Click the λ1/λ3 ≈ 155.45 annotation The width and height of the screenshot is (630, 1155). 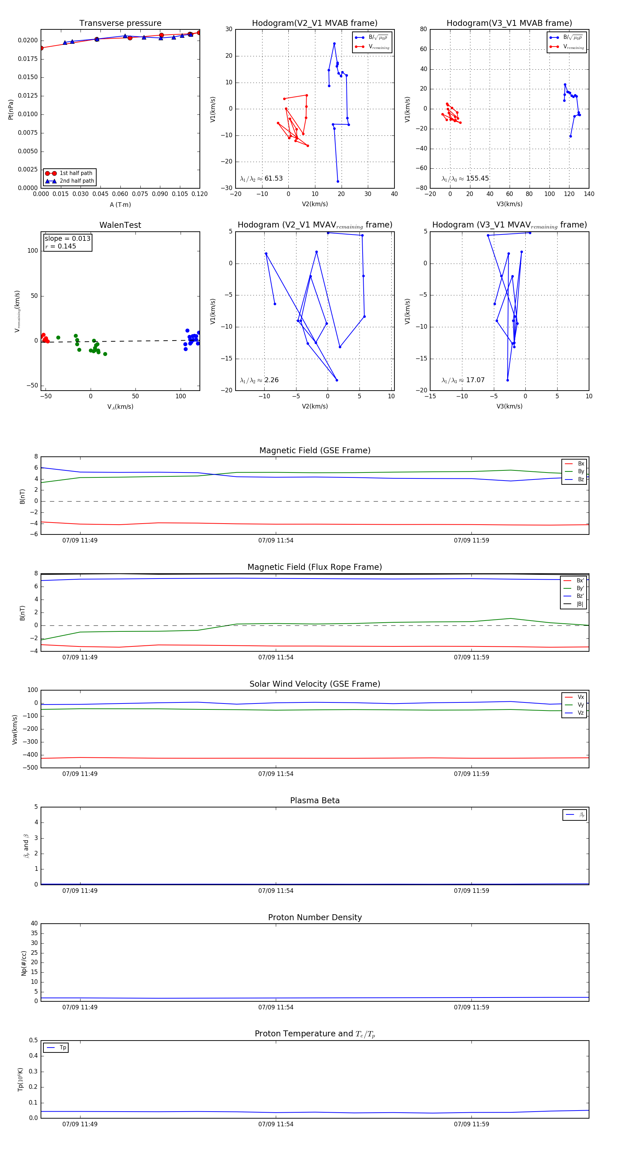[x=465, y=178]
